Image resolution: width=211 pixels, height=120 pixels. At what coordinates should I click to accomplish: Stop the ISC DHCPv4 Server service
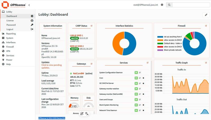click(x=143, y=83)
